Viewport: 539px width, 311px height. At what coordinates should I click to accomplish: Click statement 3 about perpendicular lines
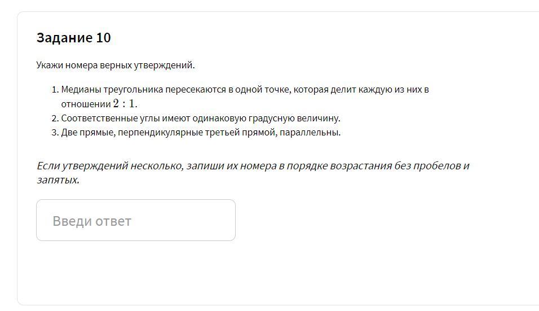[201, 133]
